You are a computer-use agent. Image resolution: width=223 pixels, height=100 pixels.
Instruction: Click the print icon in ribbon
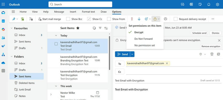(x=165, y=19)
